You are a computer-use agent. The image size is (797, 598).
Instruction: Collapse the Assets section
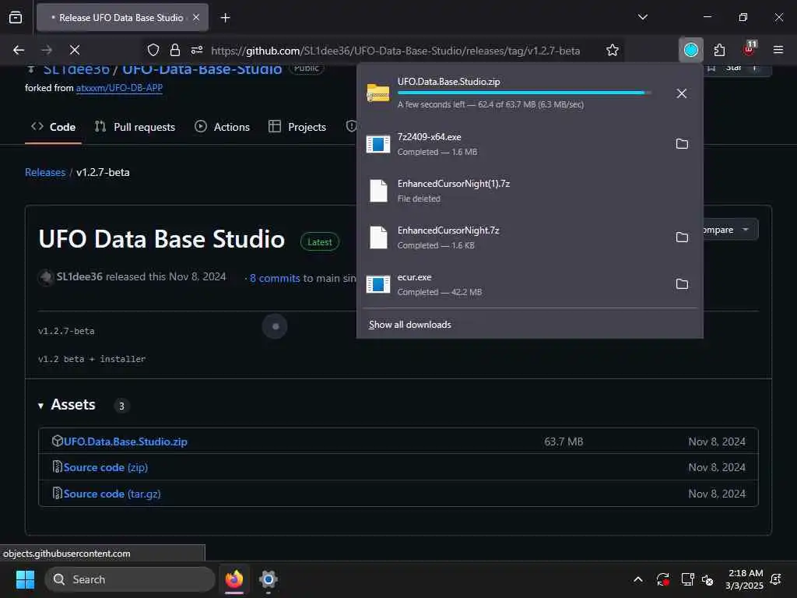tap(67, 405)
